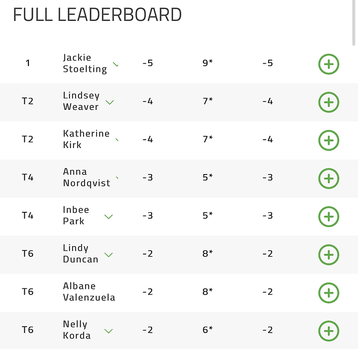The width and height of the screenshot is (358, 349).
Task: Tap Albane Valenzuela's green plus circle
Action: (329, 293)
